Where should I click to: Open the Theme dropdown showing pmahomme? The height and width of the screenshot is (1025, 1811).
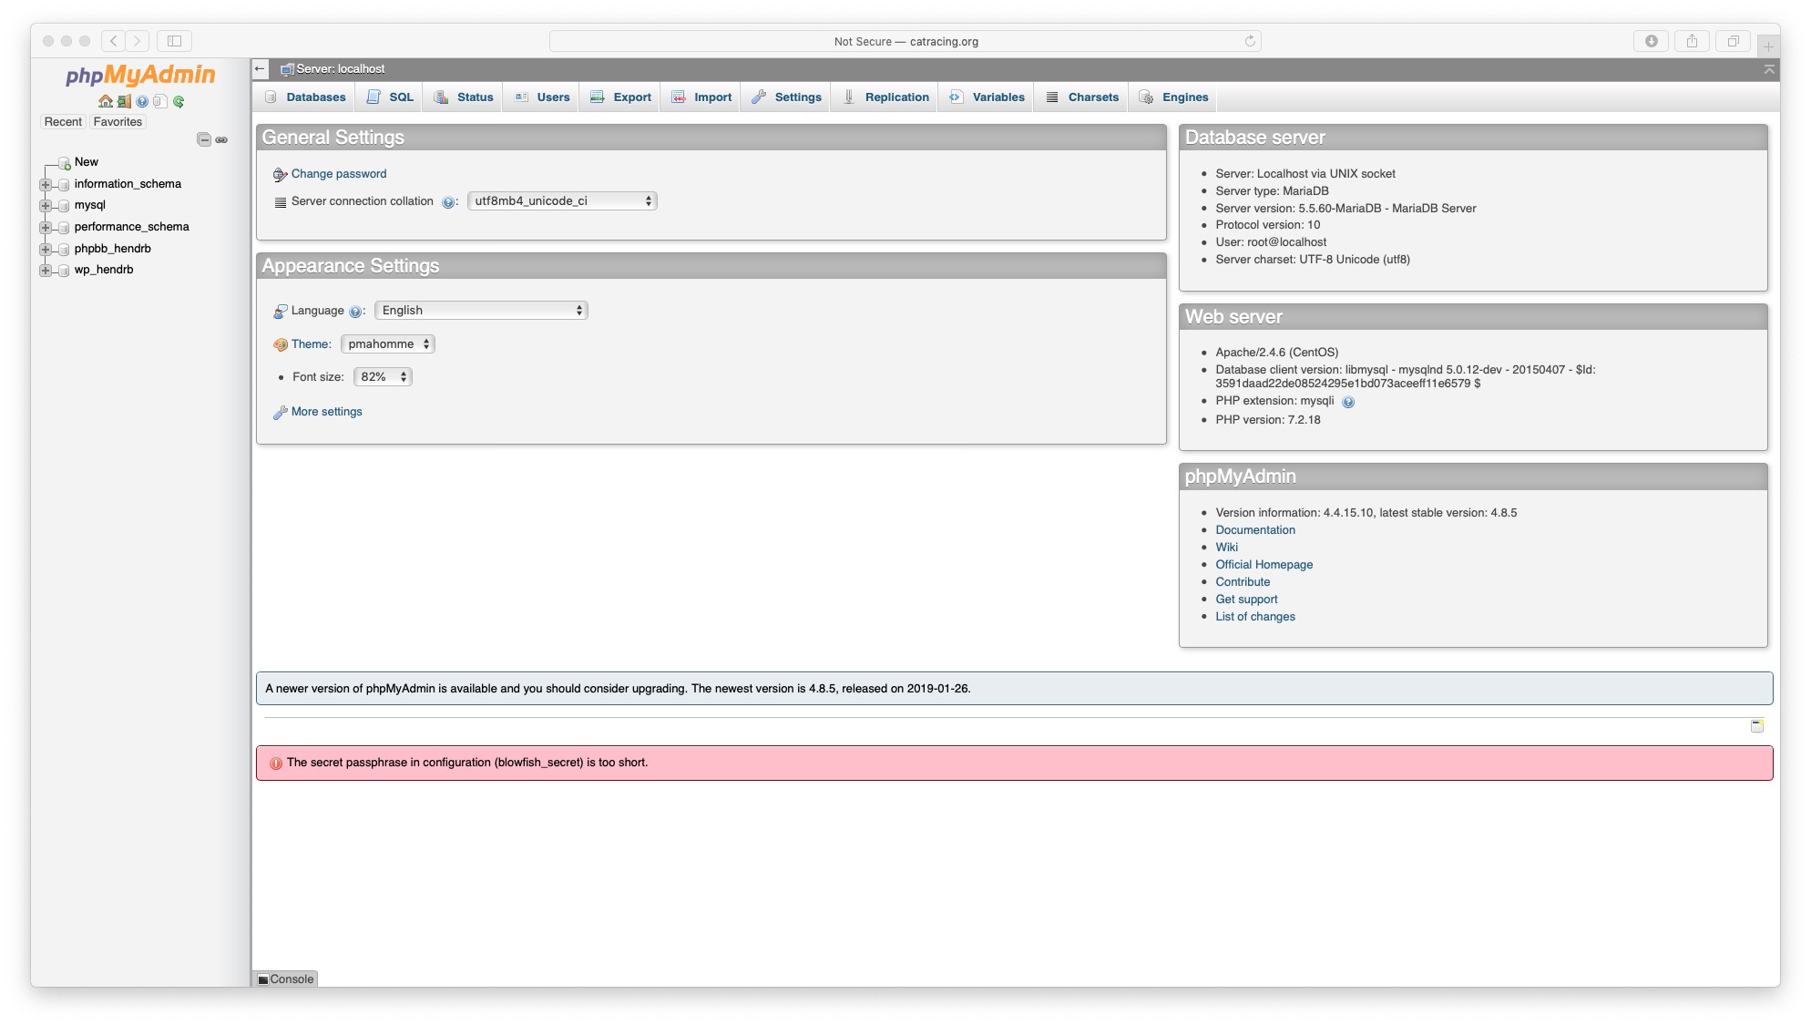click(x=387, y=344)
